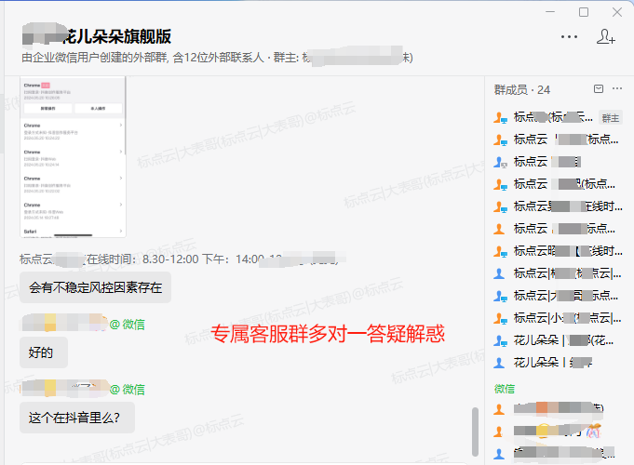Click first WeChat member avatar under 微信

click(x=499, y=409)
